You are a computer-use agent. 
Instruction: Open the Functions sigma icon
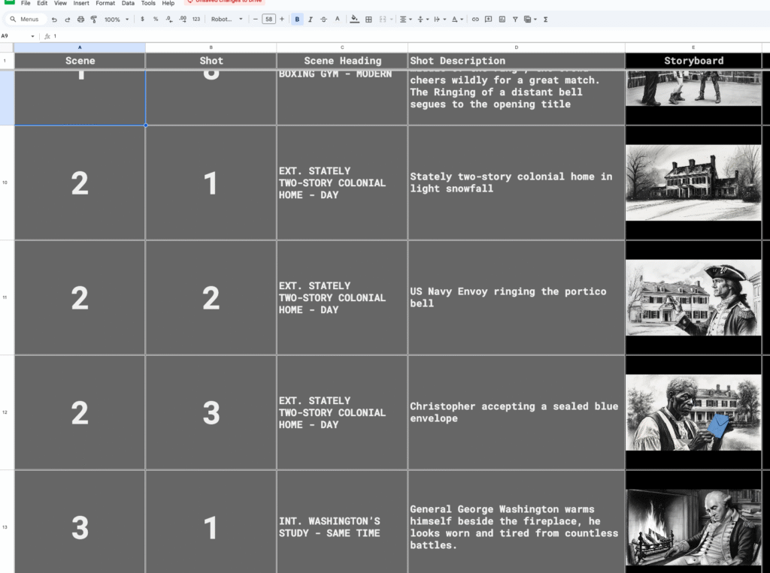[545, 20]
